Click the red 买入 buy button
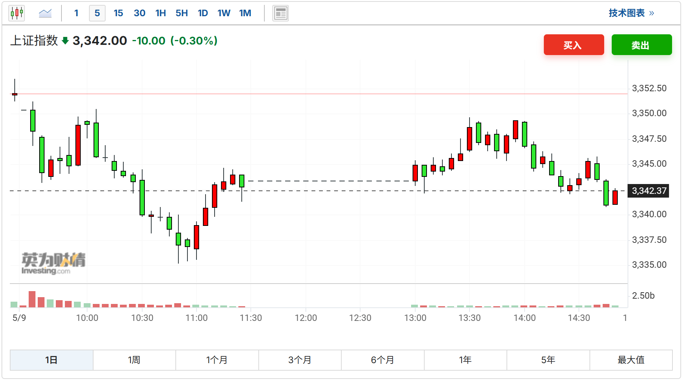The width and height of the screenshot is (683, 382). pos(574,45)
